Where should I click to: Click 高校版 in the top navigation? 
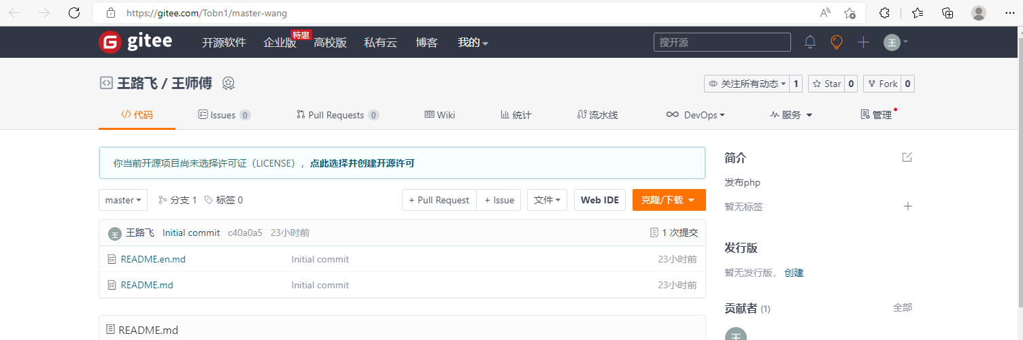[330, 42]
